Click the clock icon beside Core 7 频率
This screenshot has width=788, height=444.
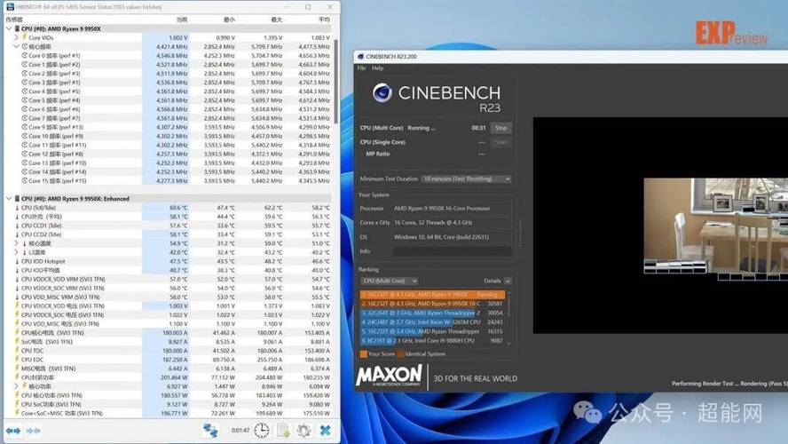click(24, 118)
